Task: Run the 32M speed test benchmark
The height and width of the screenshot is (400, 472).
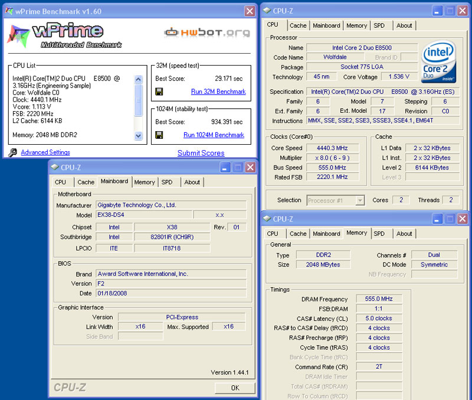Action: coord(218,92)
